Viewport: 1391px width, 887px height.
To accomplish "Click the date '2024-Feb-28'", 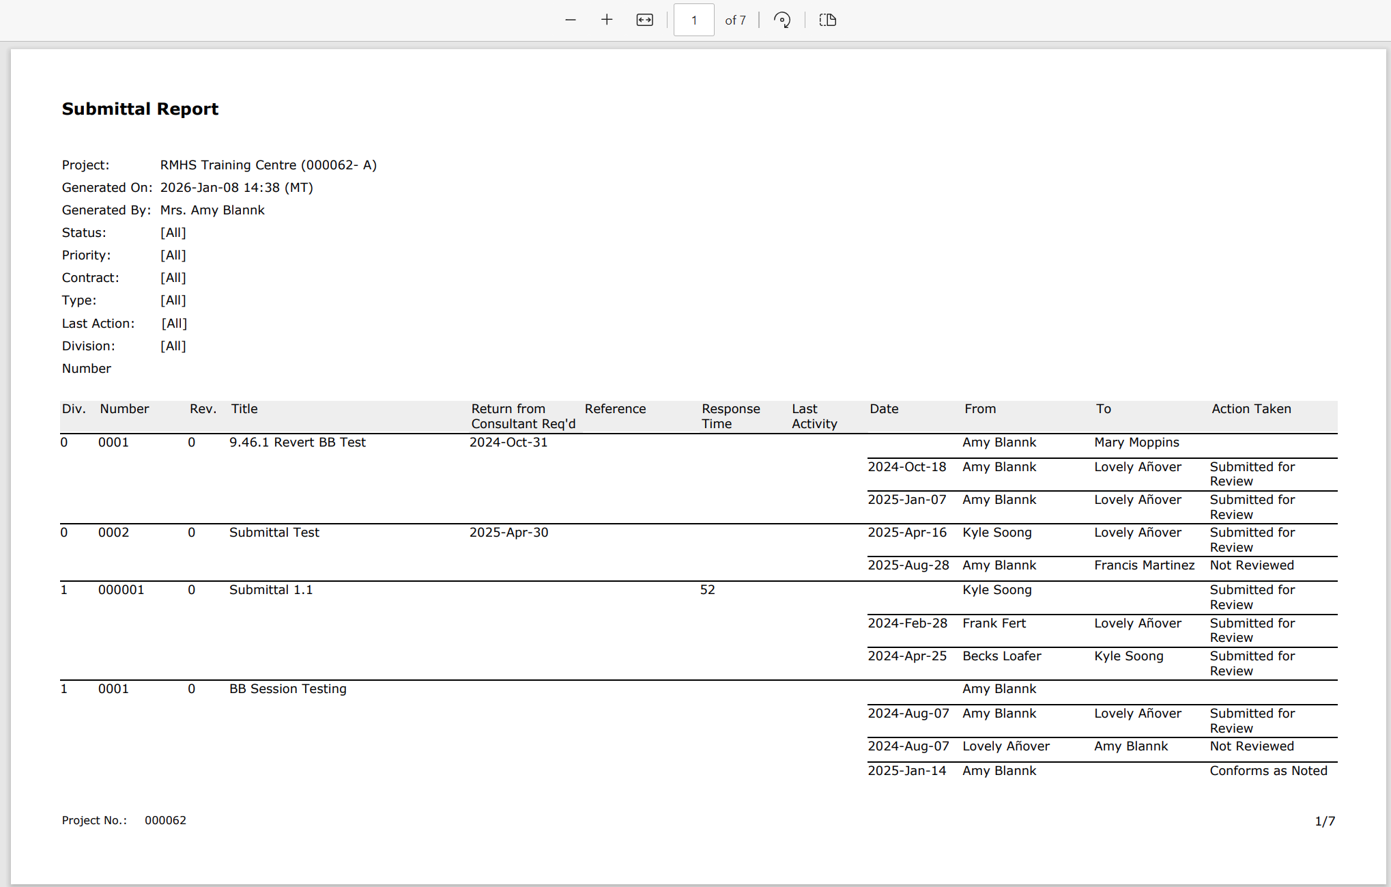I will [x=907, y=623].
